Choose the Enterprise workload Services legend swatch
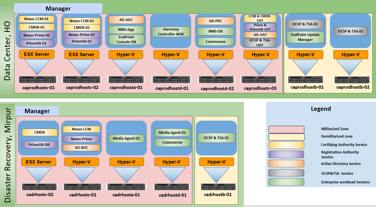 (286, 182)
